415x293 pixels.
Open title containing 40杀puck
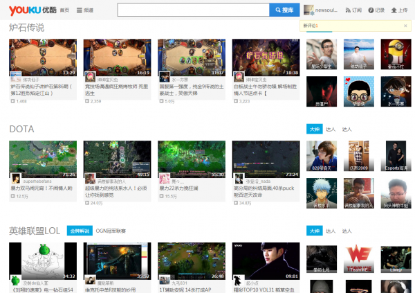click(x=264, y=191)
